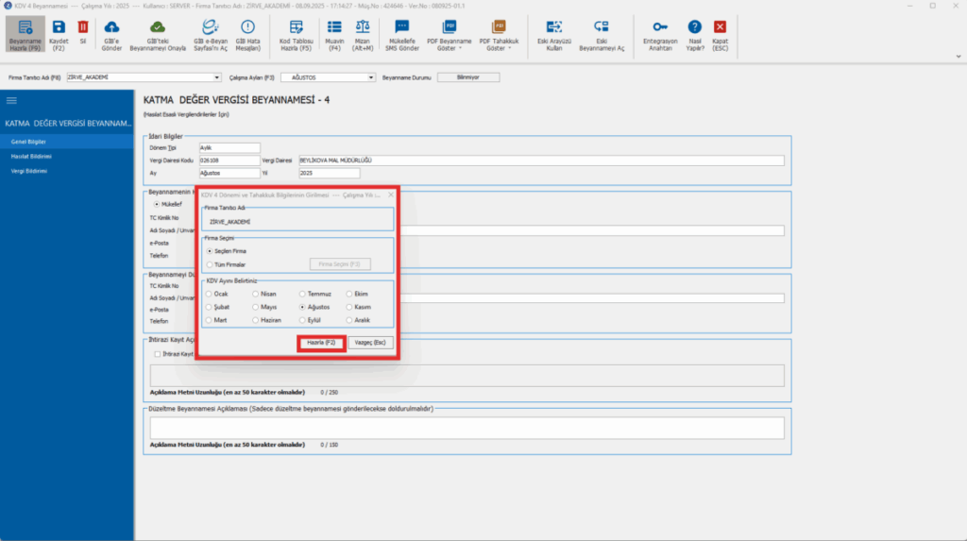The image size is (967, 541).
Task: Choose Mayıs month option
Action: coord(255,307)
